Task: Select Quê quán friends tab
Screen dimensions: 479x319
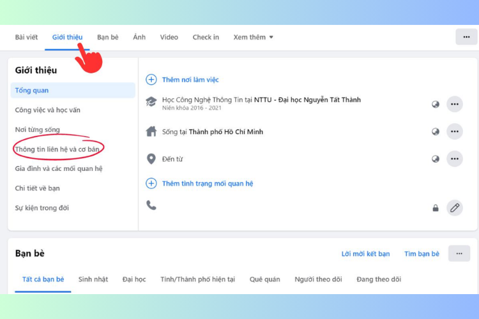Action: (x=264, y=279)
